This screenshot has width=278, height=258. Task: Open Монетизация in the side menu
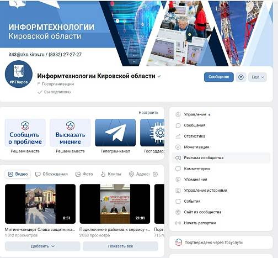[x=221, y=147]
